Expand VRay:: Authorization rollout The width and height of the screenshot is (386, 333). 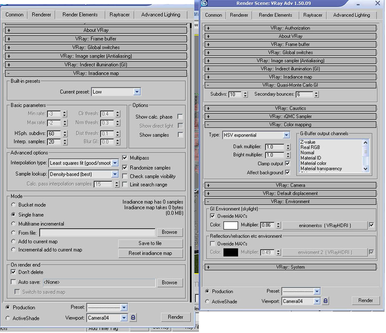(x=290, y=28)
